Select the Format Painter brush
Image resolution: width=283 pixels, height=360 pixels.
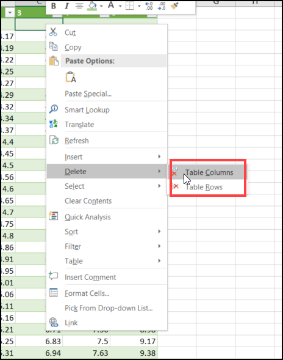click(174, 6)
